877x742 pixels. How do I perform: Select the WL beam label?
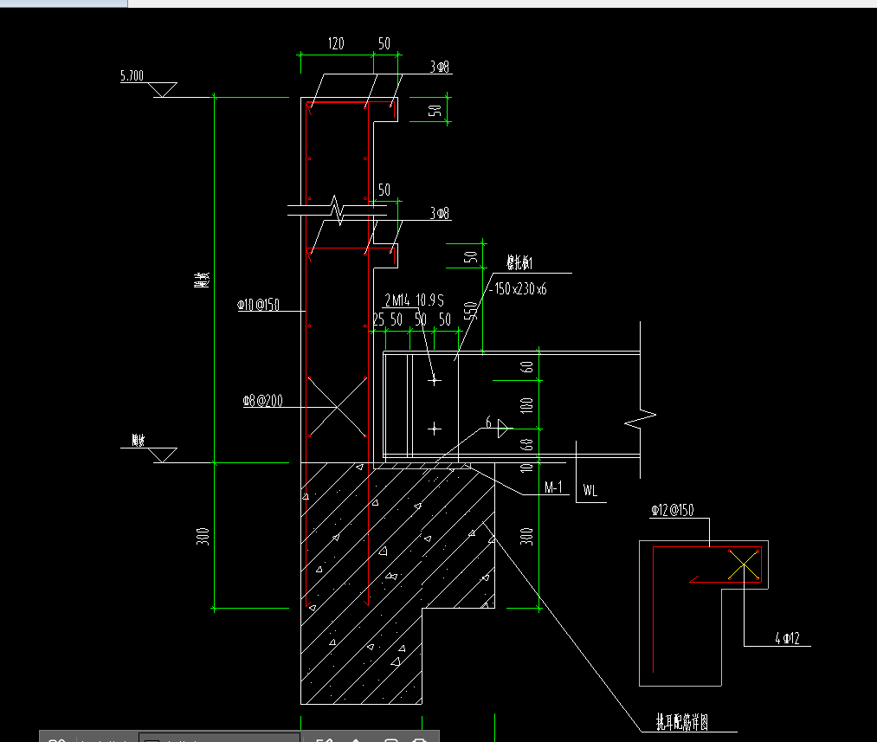590,490
